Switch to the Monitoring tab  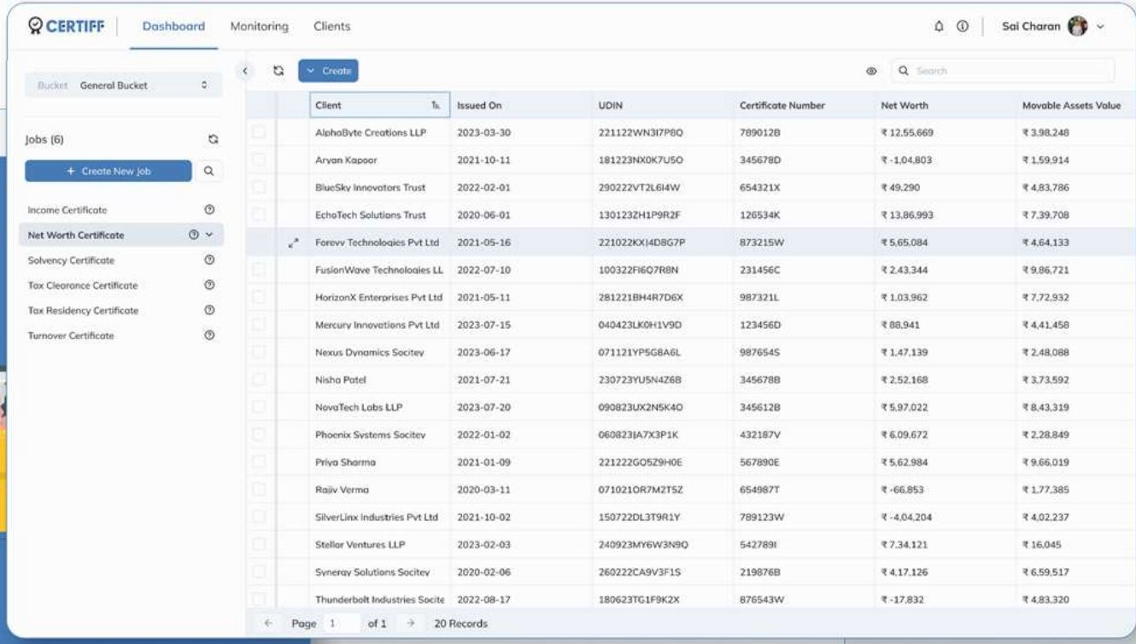coord(259,26)
